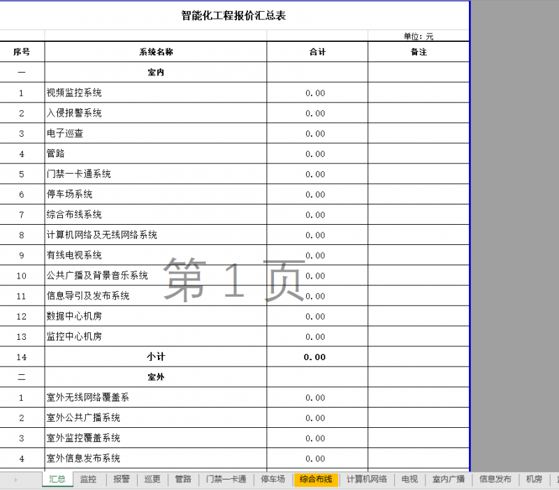Viewport: 559px width, 490px height.
Task: Open the 报警 sheet tab
Action: [x=122, y=480]
